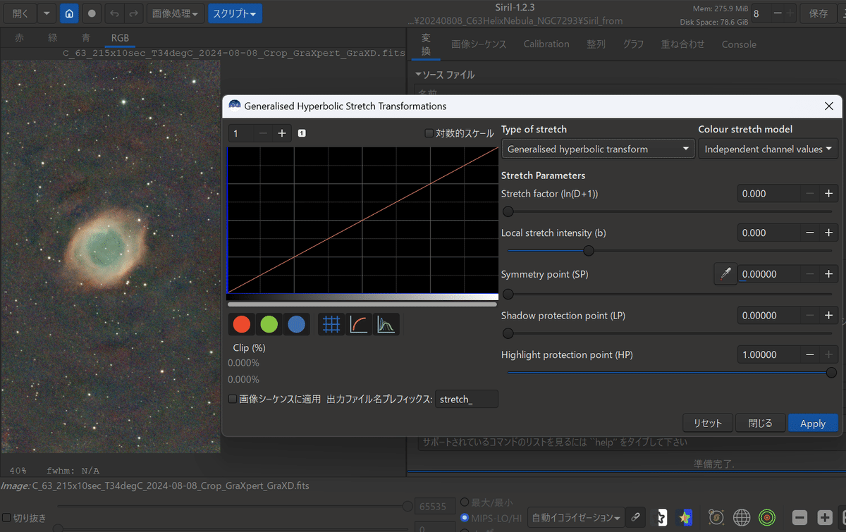The image size is (846, 532).
Task: Click the astrometry annotation galaxy icon
Action: coord(716,517)
